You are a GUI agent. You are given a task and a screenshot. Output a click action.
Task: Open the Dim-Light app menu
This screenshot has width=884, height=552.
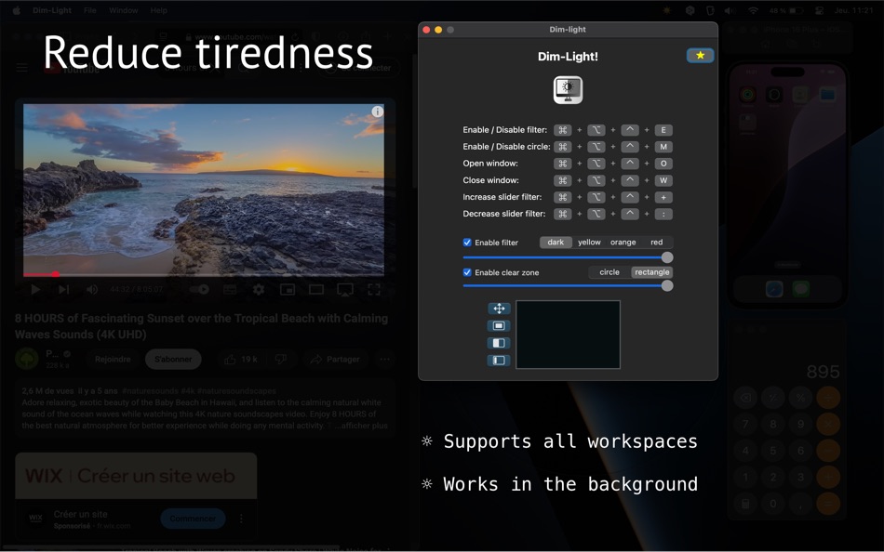(x=52, y=10)
